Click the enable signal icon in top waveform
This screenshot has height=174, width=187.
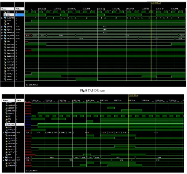coord(5,80)
